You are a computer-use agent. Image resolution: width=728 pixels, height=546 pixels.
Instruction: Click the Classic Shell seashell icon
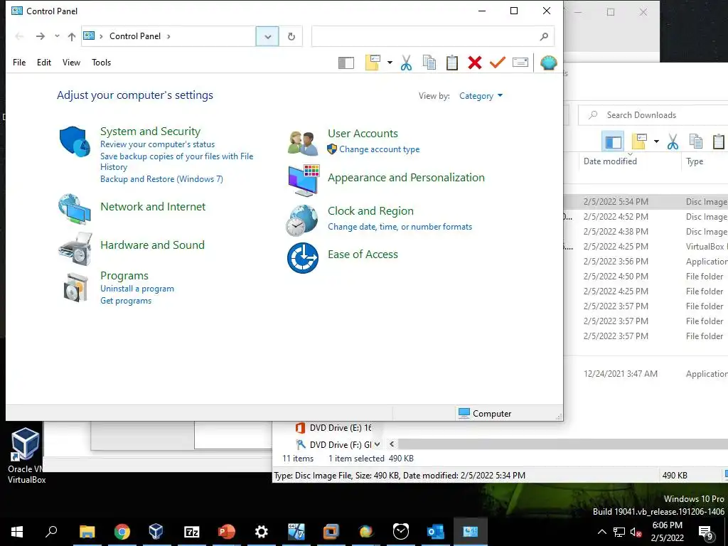click(548, 63)
